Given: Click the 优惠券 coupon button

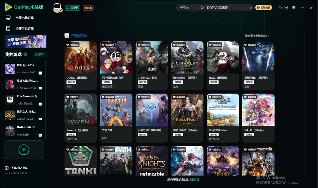Looking at the screenshot, I should pos(88,8).
